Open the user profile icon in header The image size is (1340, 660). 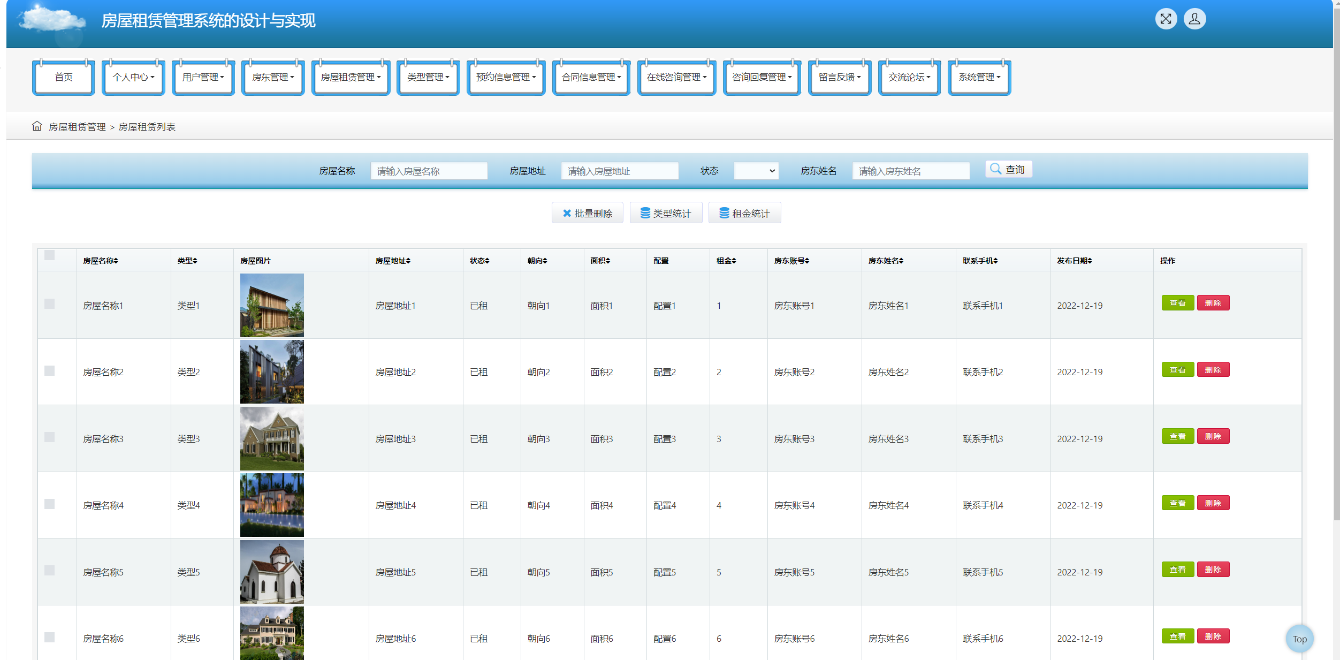pos(1194,19)
